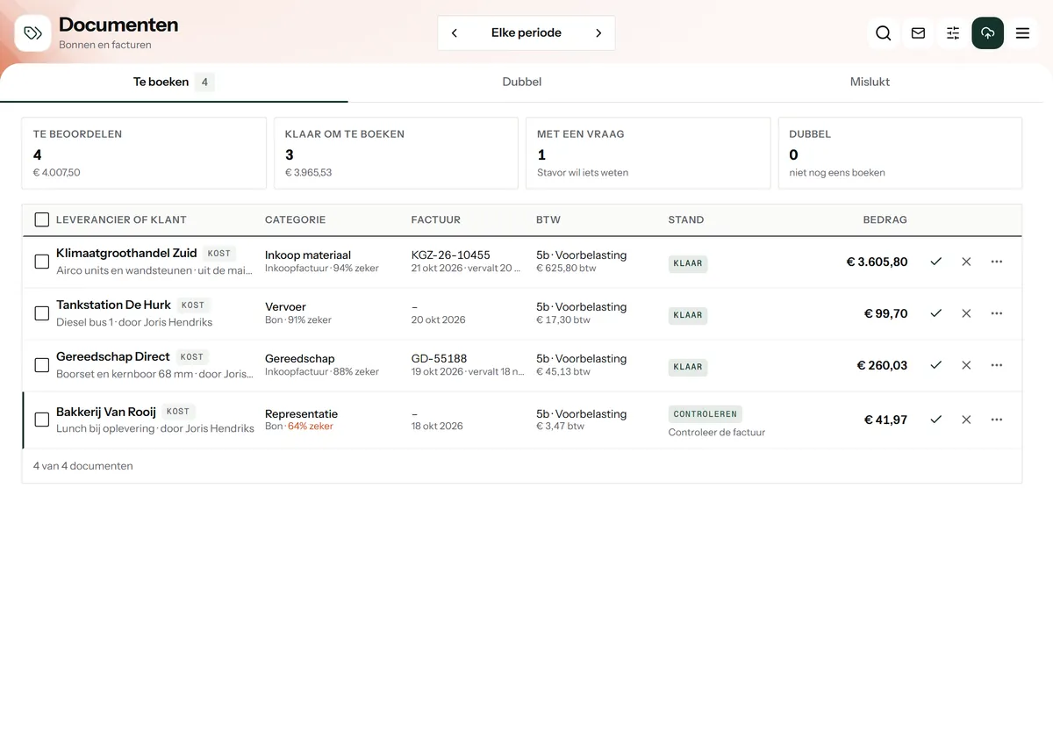
Task: Reject Tankstation De Hurk with the X icon
Action: [966, 313]
